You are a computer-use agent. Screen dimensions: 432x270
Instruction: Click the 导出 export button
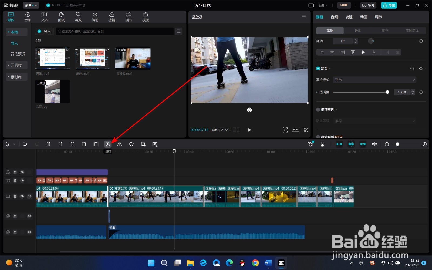(389, 5)
